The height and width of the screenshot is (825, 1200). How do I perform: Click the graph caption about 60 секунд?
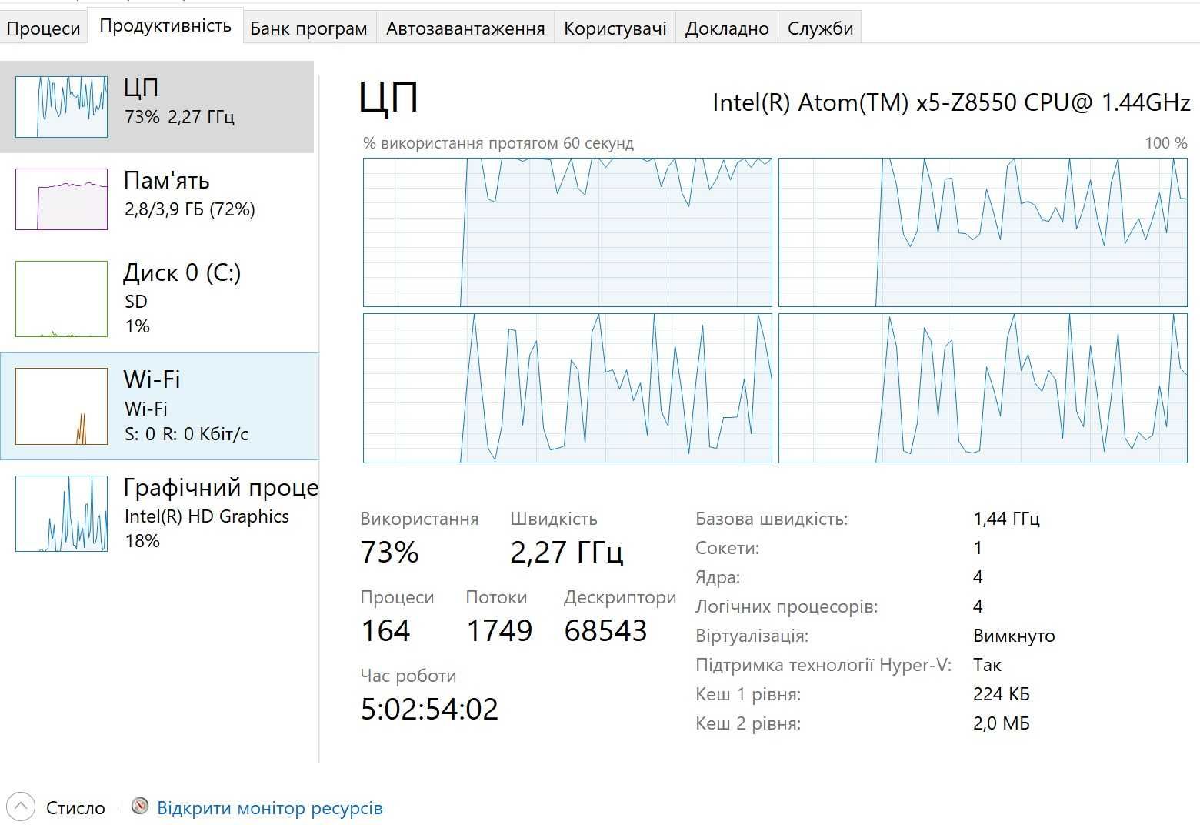point(498,143)
